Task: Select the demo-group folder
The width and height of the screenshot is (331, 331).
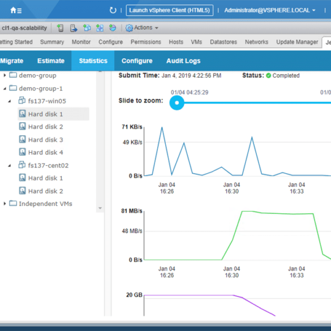Action: coord(37,75)
